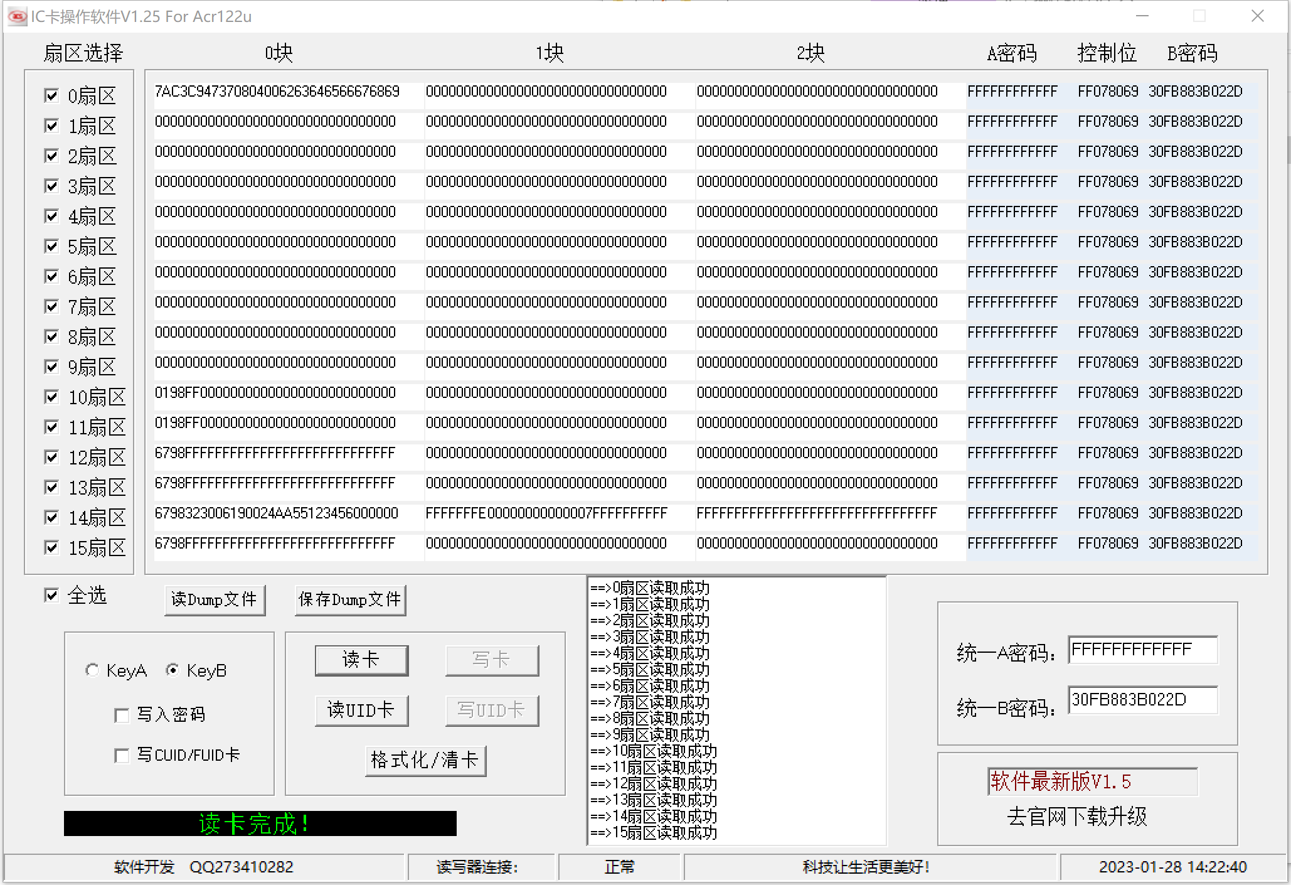The height and width of the screenshot is (885, 1291).
Task: Enable the 写入密码 checkbox
Action: 122,716
